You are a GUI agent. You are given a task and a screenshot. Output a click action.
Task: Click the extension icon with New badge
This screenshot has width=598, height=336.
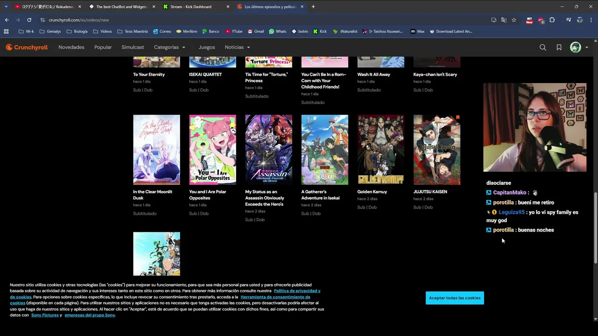tap(529, 20)
